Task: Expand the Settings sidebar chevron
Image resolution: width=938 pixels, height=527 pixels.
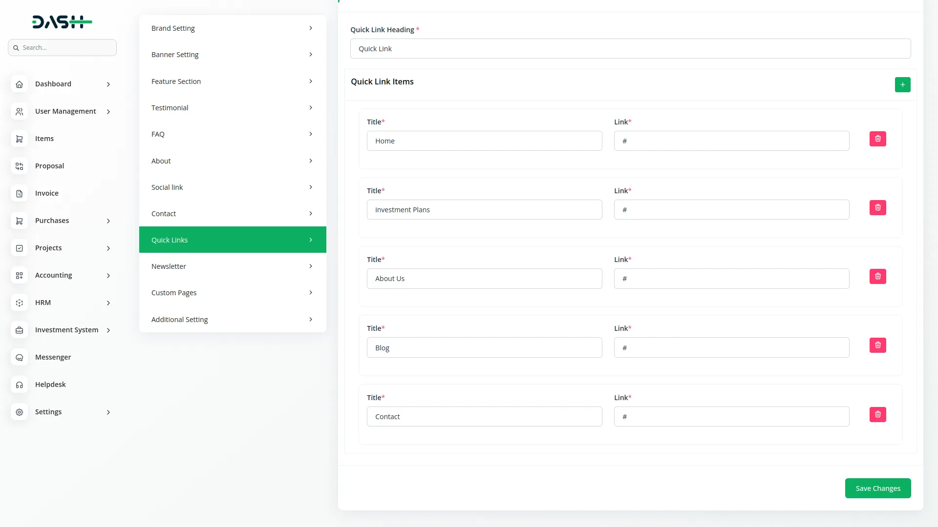Action: click(x=108, y=412)
